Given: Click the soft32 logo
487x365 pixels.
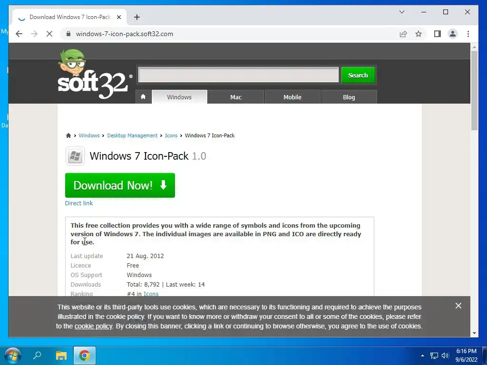Looking at the screenshot, I should point(95,75).
